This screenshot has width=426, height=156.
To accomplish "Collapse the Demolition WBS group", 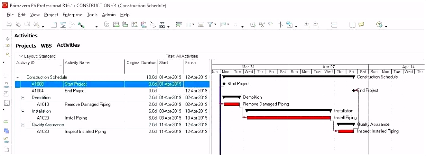I will (x=23, y=98).
